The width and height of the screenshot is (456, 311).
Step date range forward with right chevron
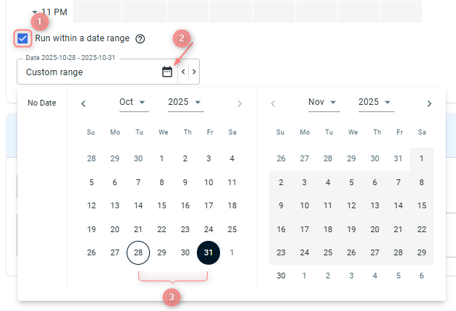tap(193, 72)
